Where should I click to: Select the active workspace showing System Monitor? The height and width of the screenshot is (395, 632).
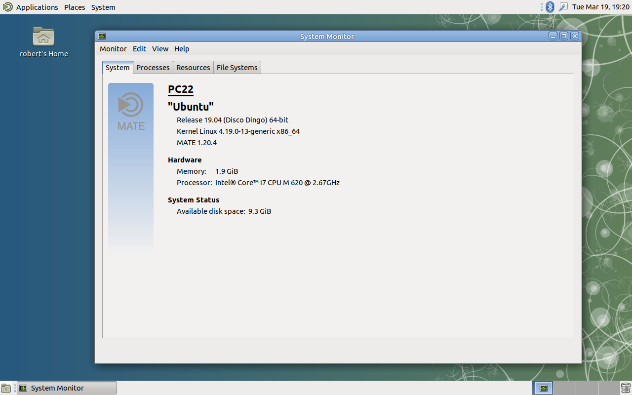tap(543, 388)
